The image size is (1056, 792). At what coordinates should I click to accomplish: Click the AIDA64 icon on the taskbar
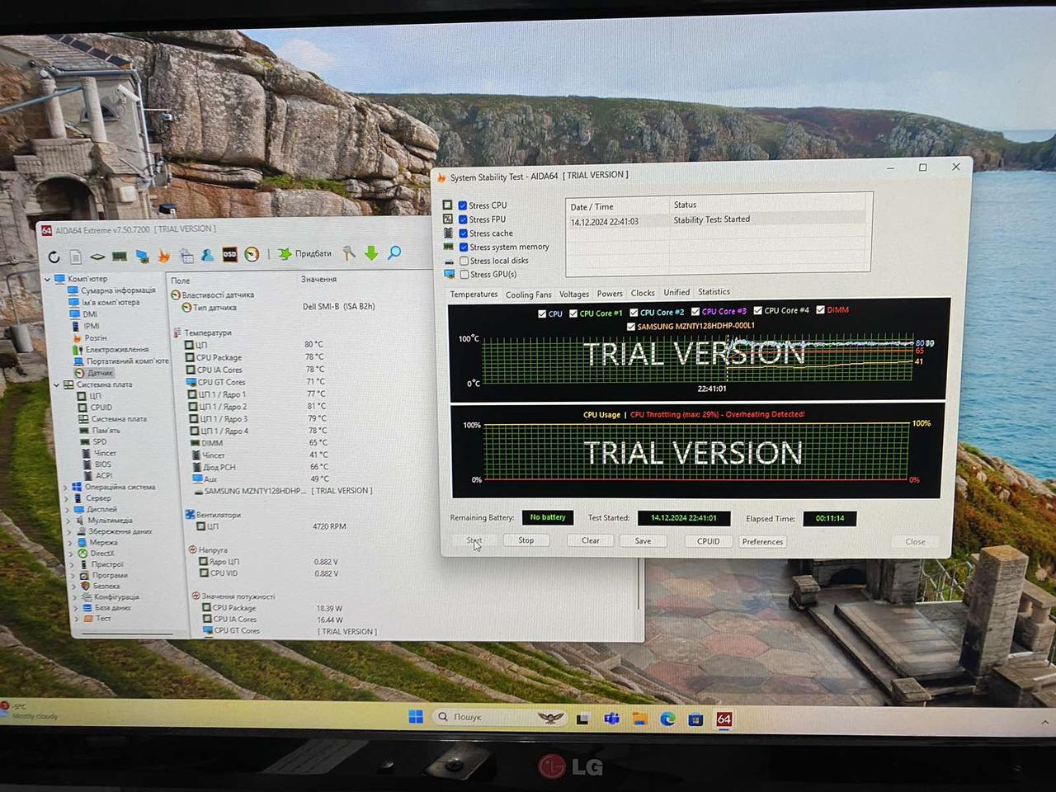[x=724, y=719]
